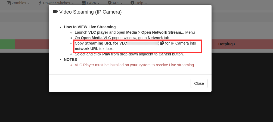Click the Close button in the dialog
The width and height of the screenshot is (273, 122).
(x=199, y=83)
